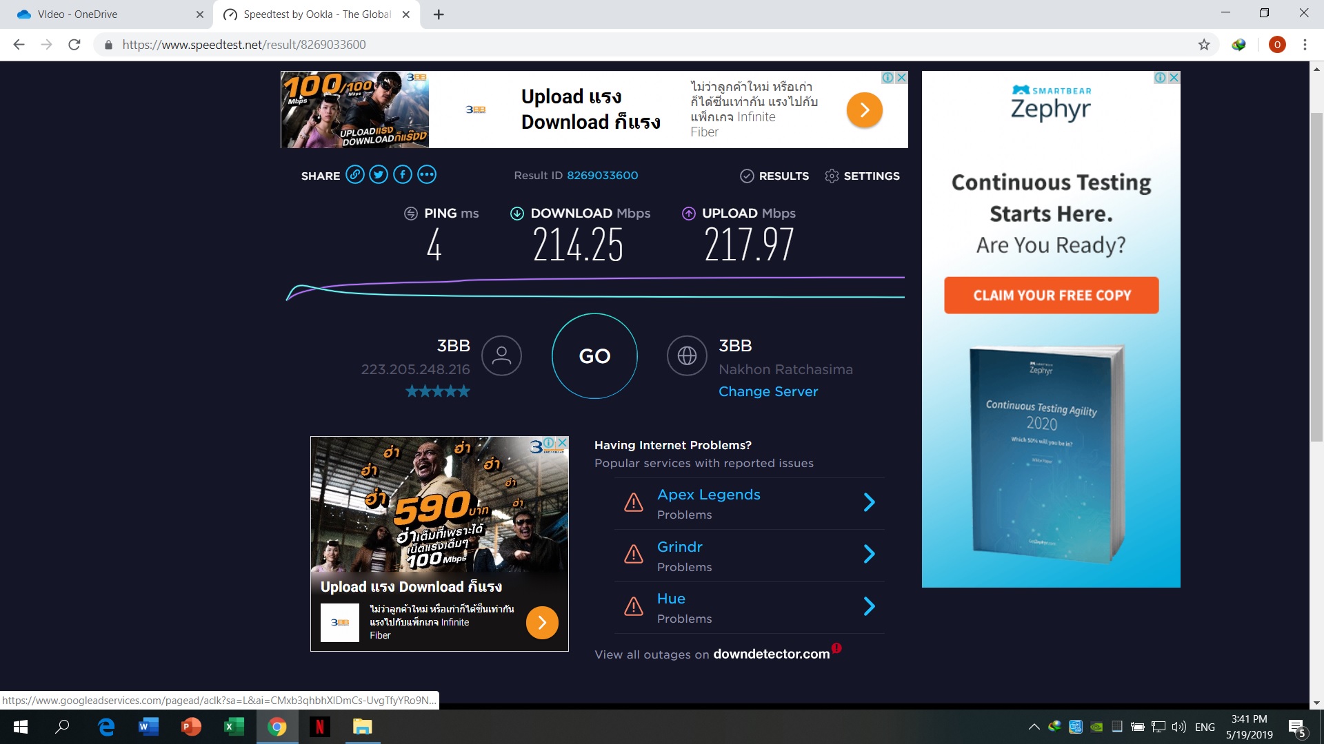Close the Zephyr sidebar ad
This screenshot has height=744, width=1324.
pos(1174,78)
